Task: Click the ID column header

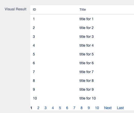Action: coord(34,10)
